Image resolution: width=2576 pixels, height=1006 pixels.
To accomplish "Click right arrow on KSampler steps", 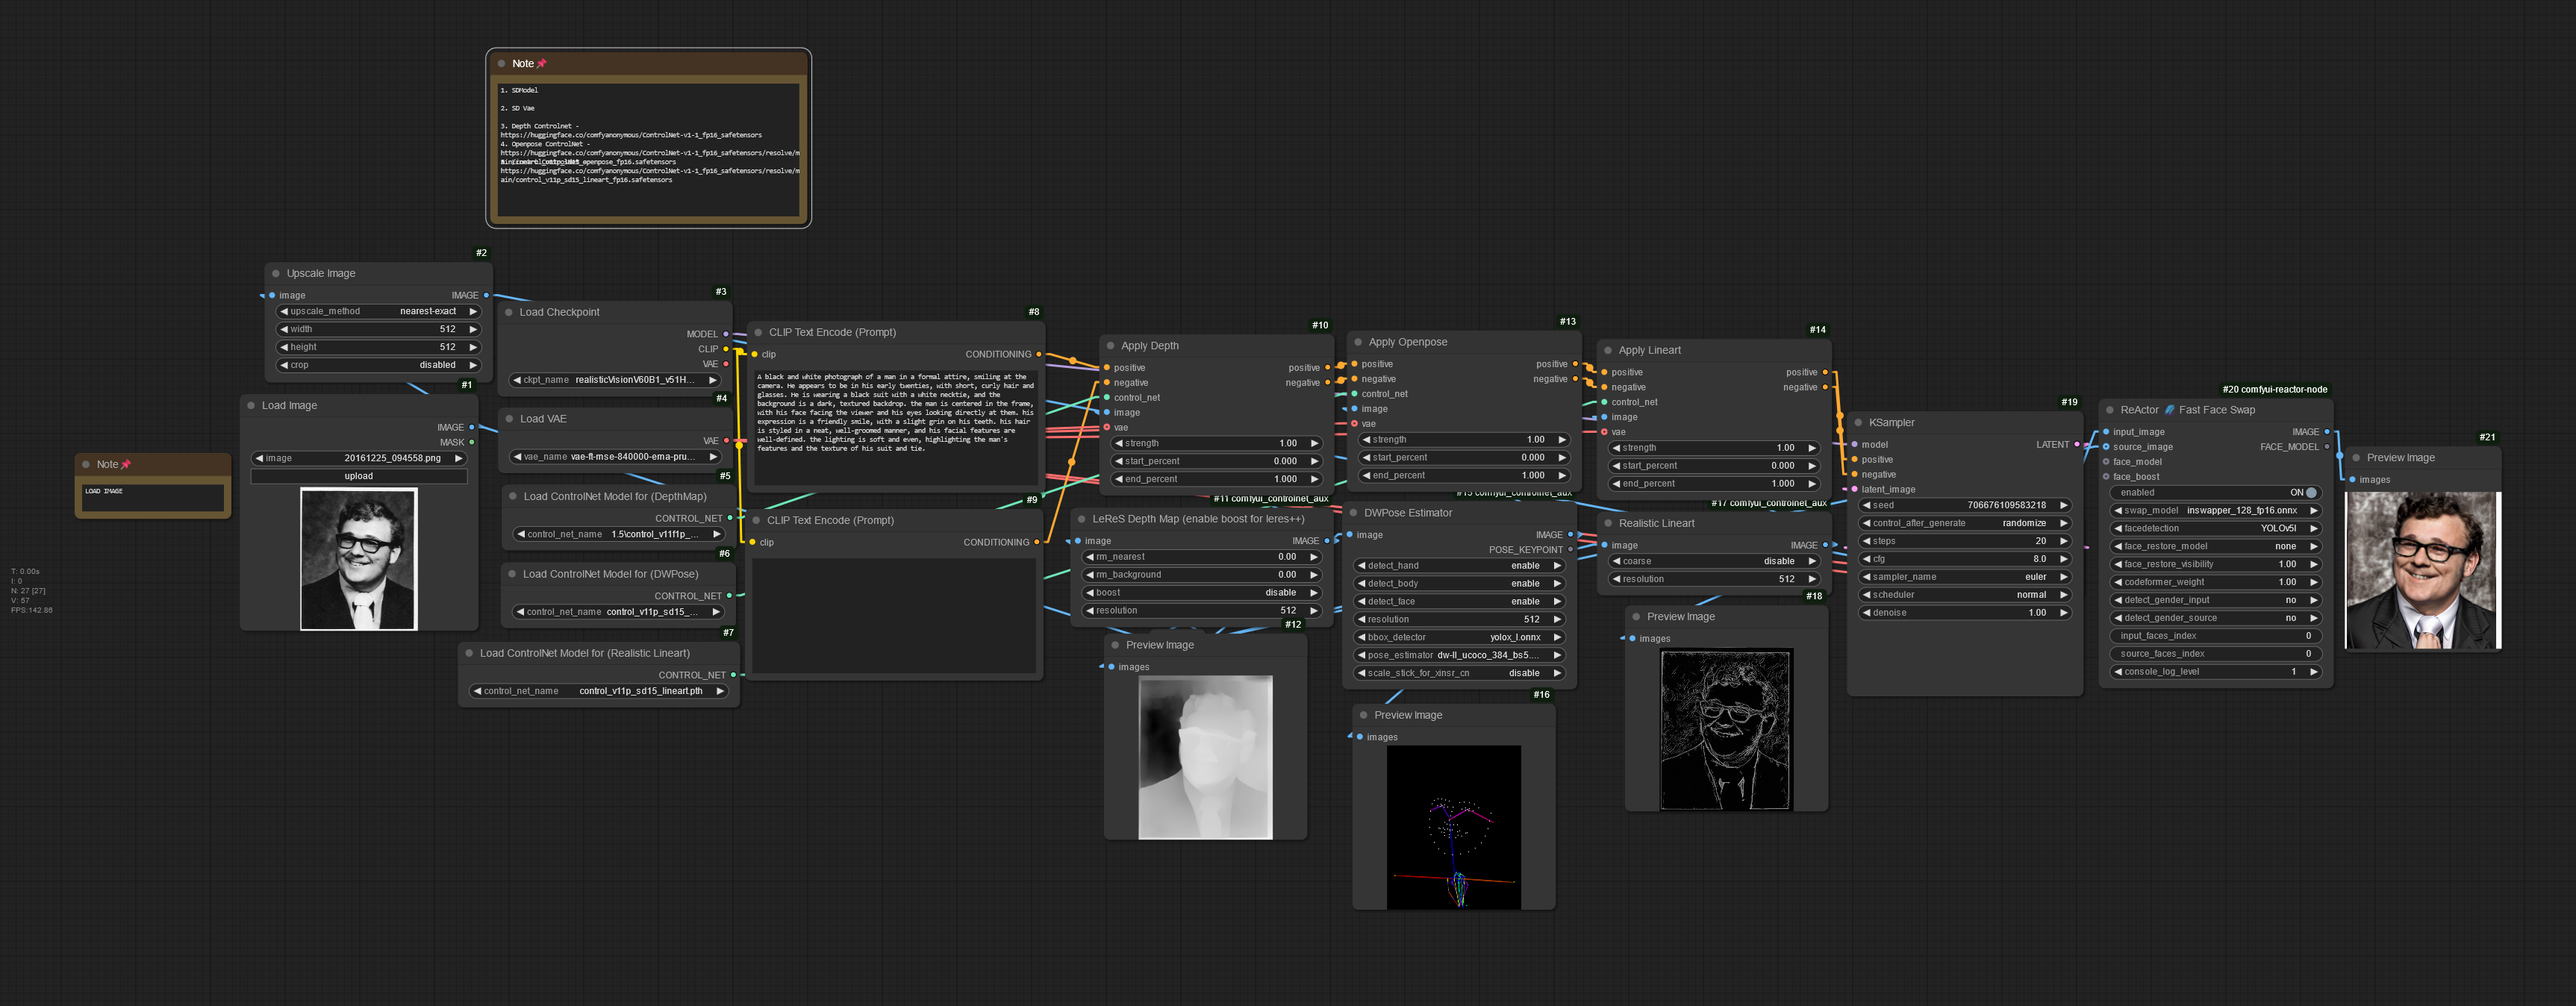I will pos(2063,541).
